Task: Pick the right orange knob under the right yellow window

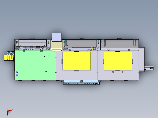Action: click(122, 72)
